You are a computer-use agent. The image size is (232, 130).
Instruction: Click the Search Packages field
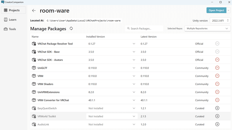click(x=144, y=28)
